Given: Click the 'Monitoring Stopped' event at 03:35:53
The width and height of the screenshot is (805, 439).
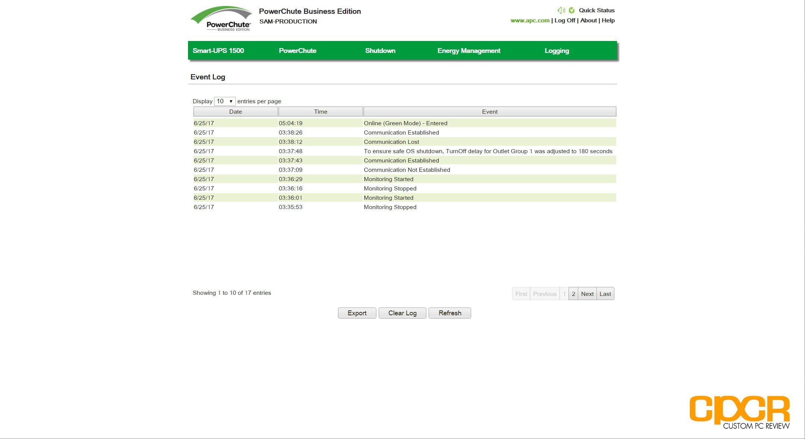Looking at the screenshot, I should point(390,207).
